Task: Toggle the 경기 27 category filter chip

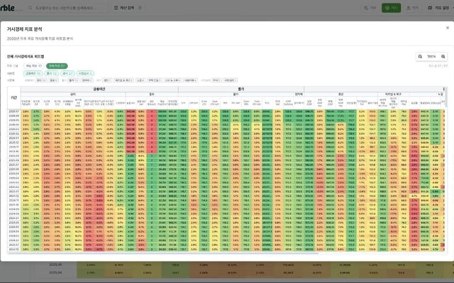Action: [68, 74]
